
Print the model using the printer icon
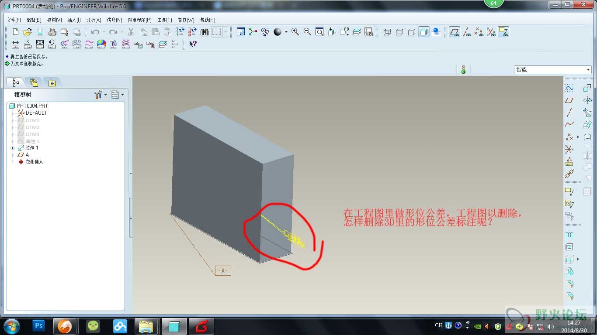pos(52,32)
